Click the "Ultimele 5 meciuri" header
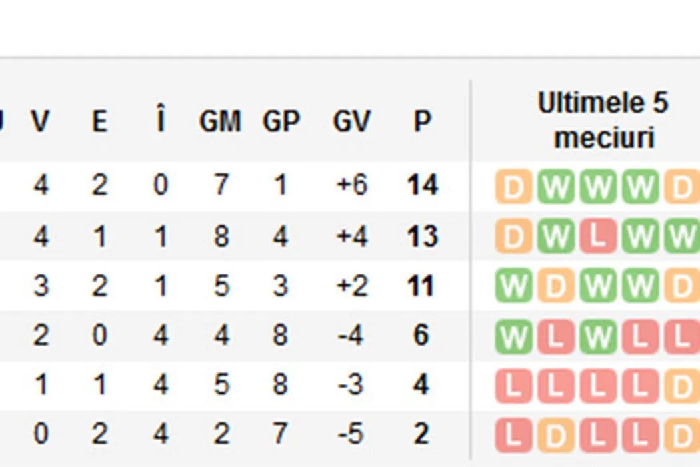 pos(603,121)
